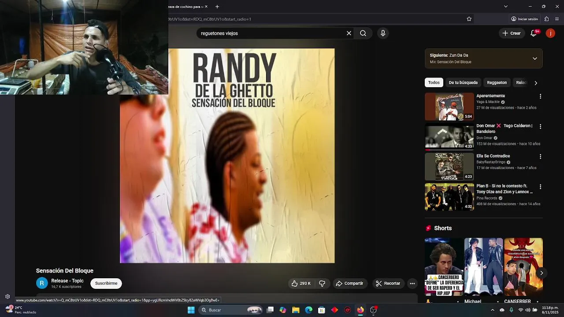Screen dimensions: 564x317
Task: Select the De tu búsqueda chip
Action: [463, 82]
